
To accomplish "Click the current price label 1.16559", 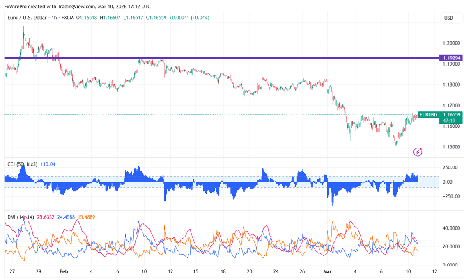I will [x=451, y=115].
